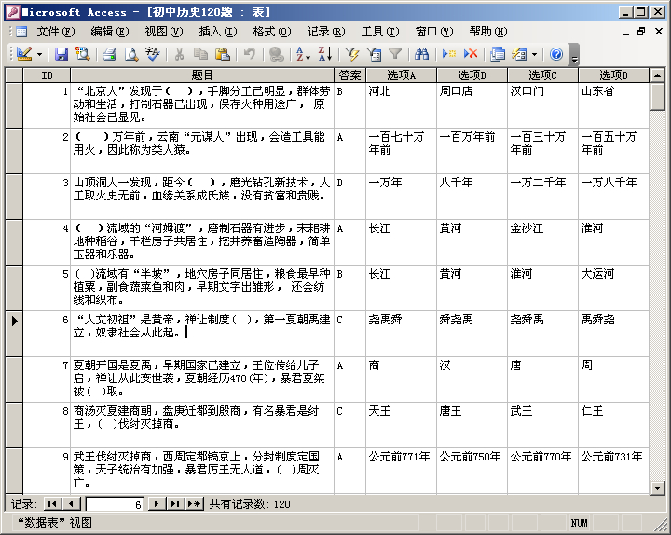671x535 pixels.
Task: Go to last record navigation button
Action: point(175,503)
